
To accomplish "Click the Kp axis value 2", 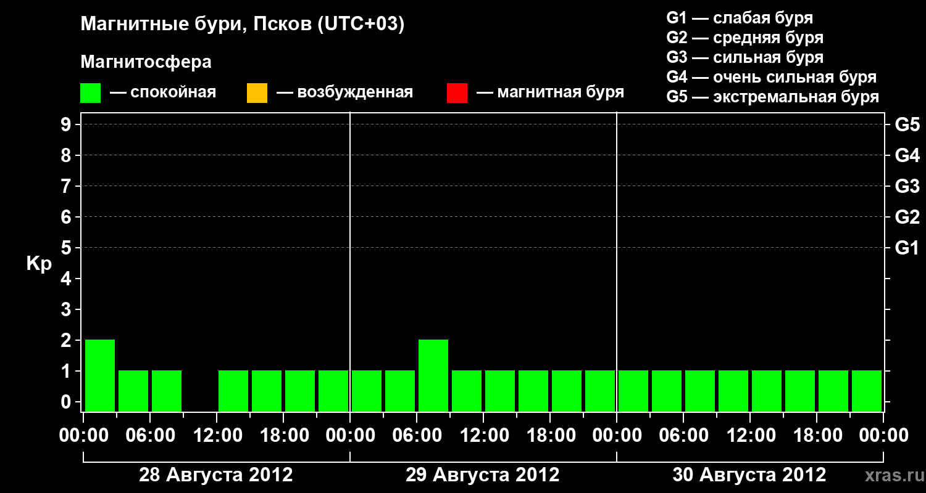I will [x=67, y=340].
